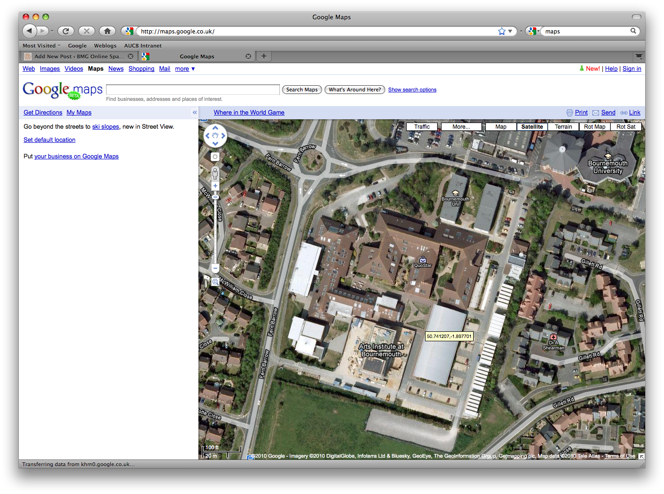Viewport: 664px width, 494px height.
Task: Collapse the left panel with double chevron
Action: [x=195, y=113]
